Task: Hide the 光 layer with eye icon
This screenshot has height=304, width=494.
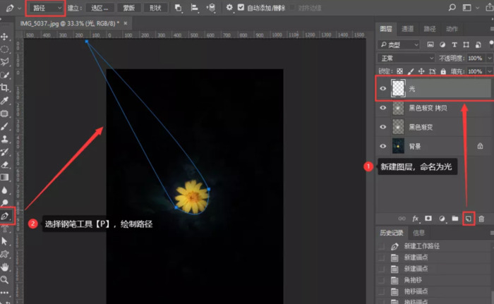Action: tap(383, 89)
